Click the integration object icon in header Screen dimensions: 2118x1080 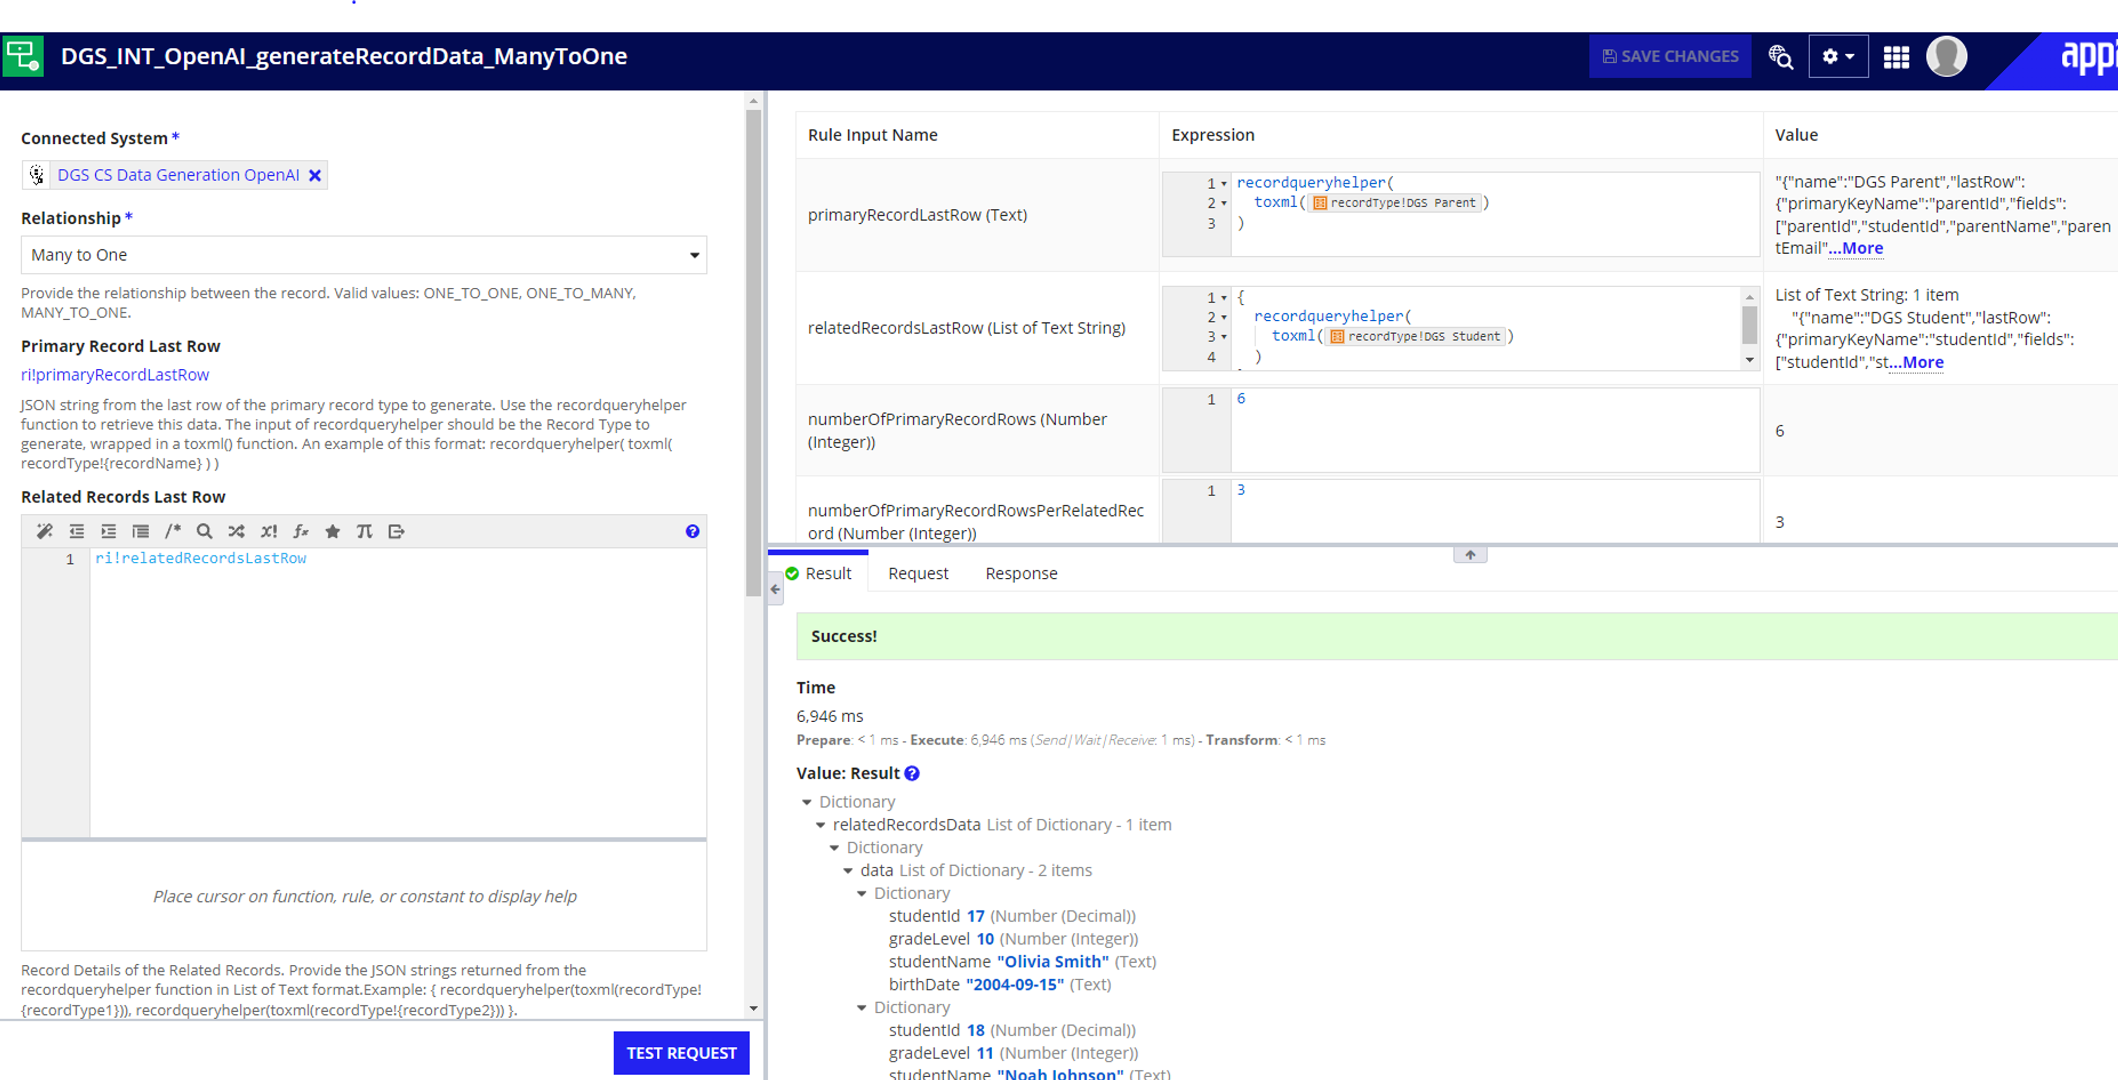point(23,56)
